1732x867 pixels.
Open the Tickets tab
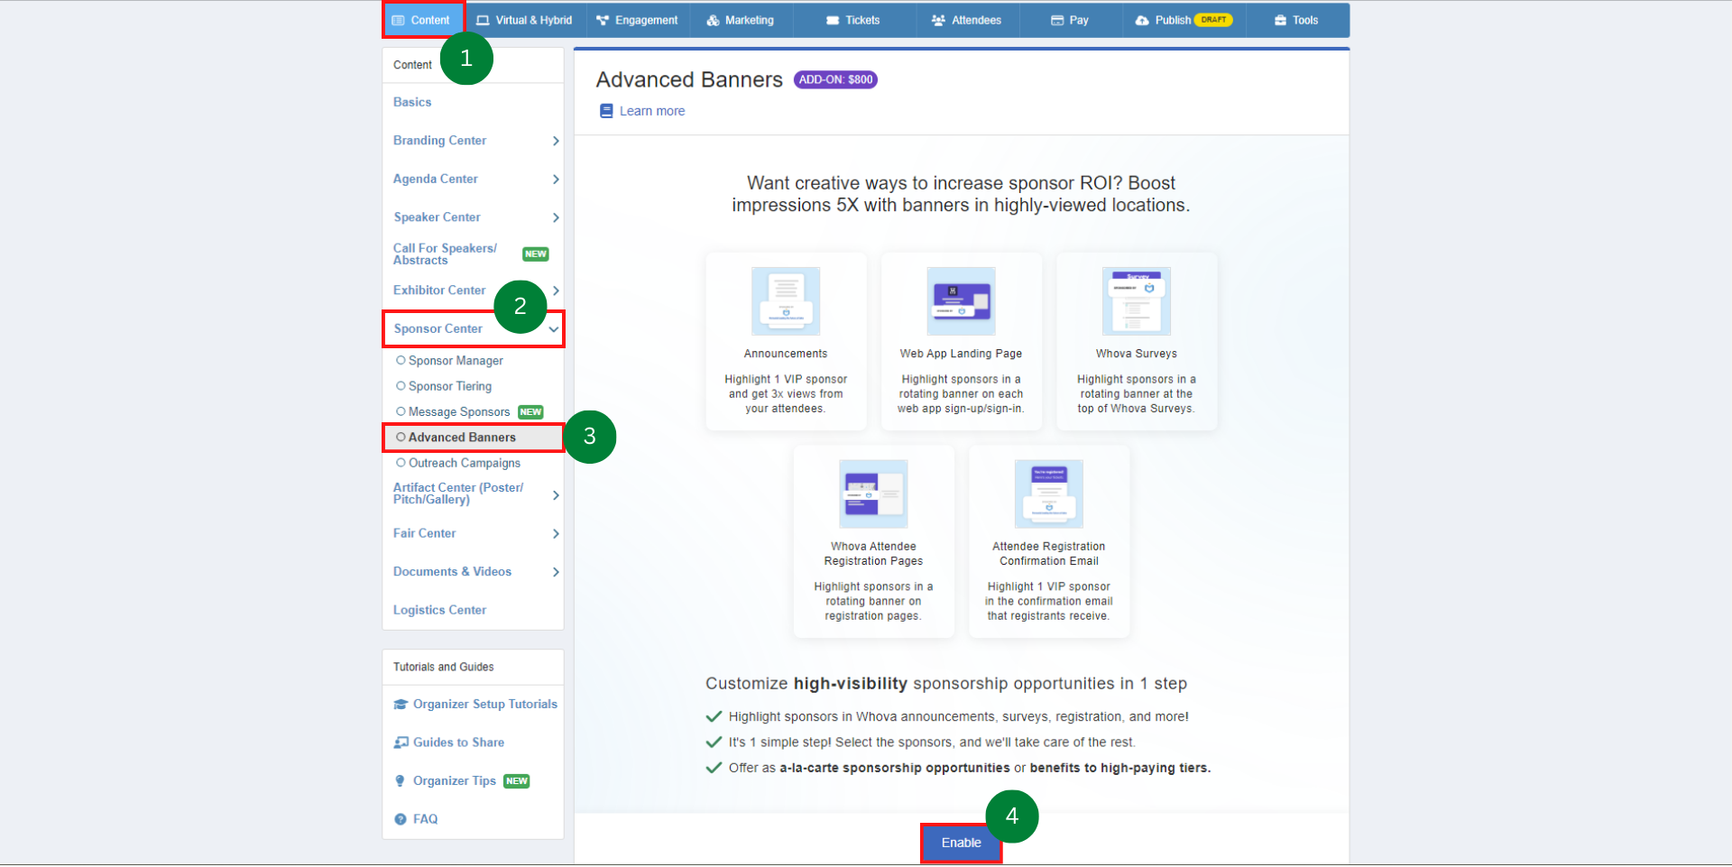[853, 20]
